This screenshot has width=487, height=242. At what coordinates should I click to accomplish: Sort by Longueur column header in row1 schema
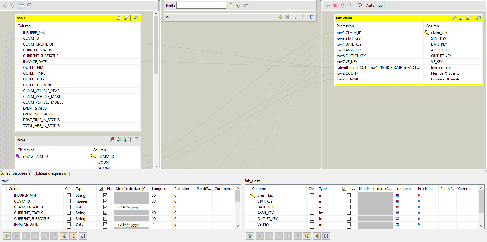click(160, 189)
